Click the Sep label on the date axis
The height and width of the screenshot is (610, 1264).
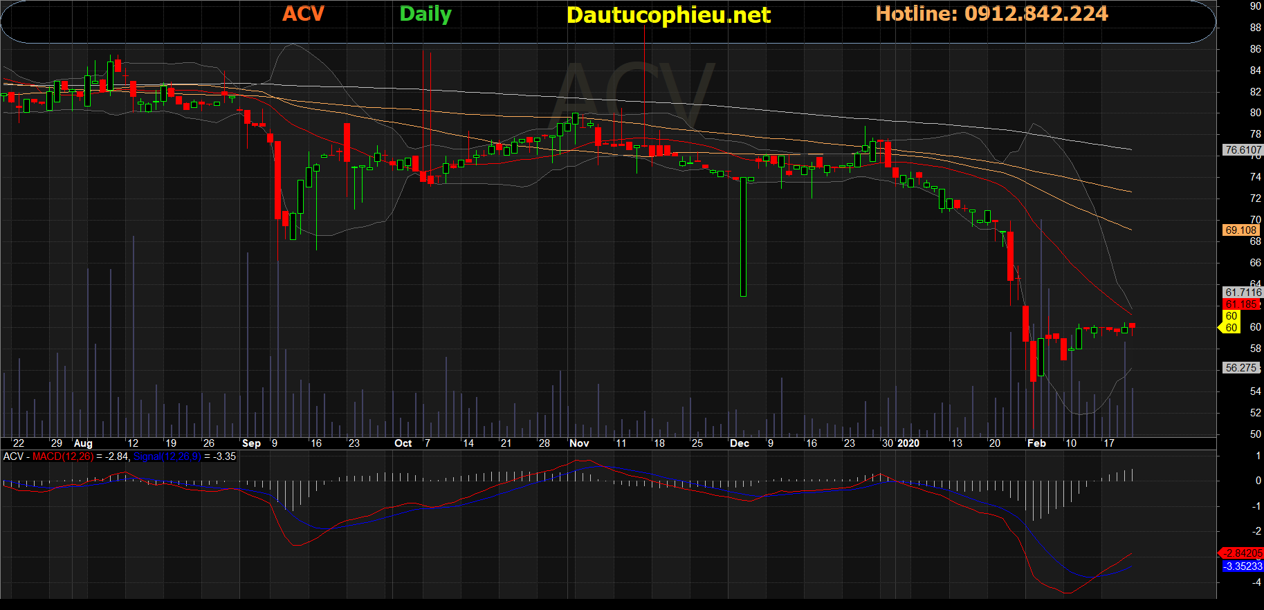point(251,443)
